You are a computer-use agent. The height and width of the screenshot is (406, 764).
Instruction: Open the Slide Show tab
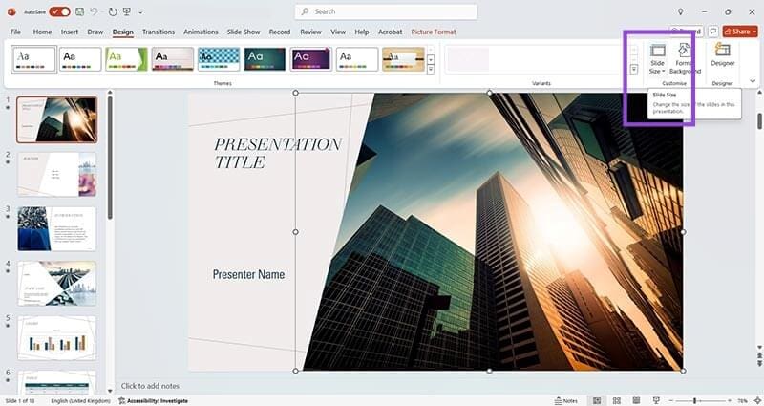244,32
